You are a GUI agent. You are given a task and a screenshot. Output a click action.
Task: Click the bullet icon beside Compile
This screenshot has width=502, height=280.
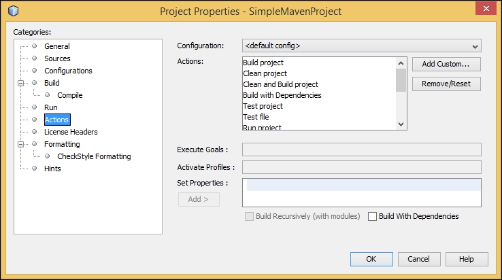click(48, 94)
